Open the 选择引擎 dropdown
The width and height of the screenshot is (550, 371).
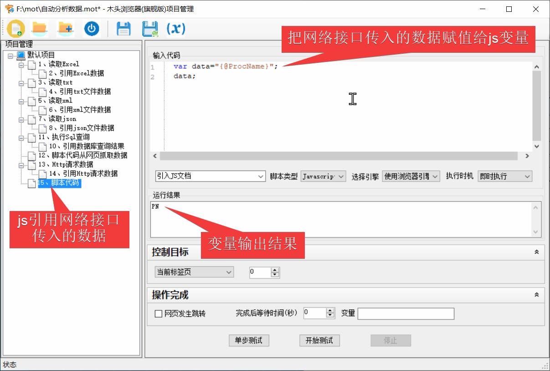point(435,176)
